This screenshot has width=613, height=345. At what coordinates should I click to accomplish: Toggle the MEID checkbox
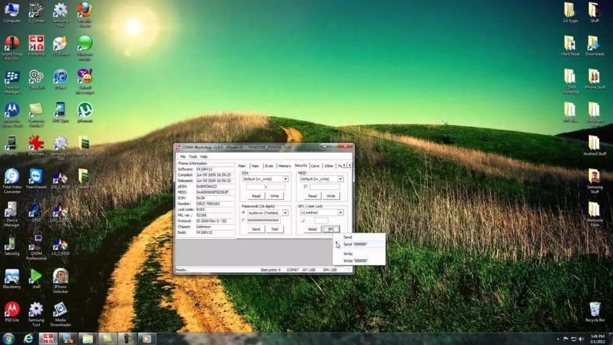tap(305, 187)
